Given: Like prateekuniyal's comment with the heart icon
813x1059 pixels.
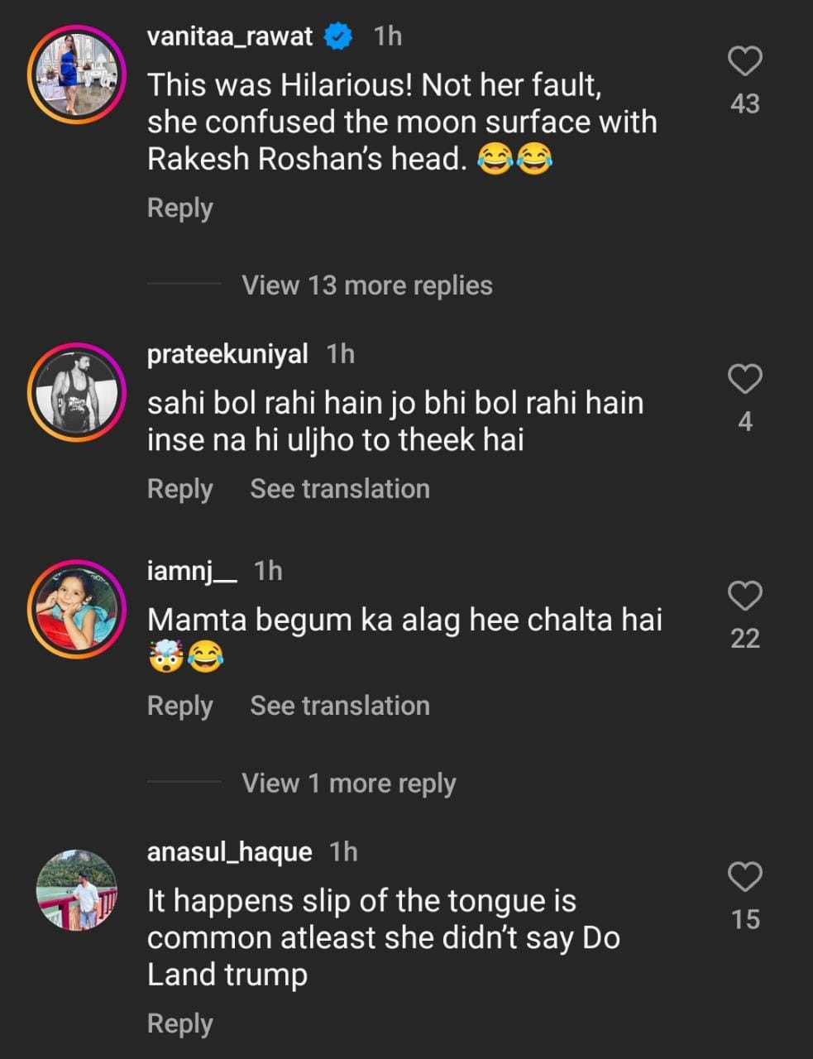Looking at the screenshot, I should coord(744,379).
